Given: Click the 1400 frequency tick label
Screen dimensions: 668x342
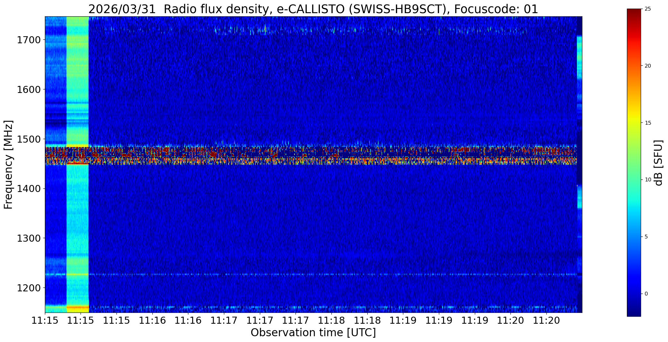Looking at the screenshot, I should coord(29,189).
